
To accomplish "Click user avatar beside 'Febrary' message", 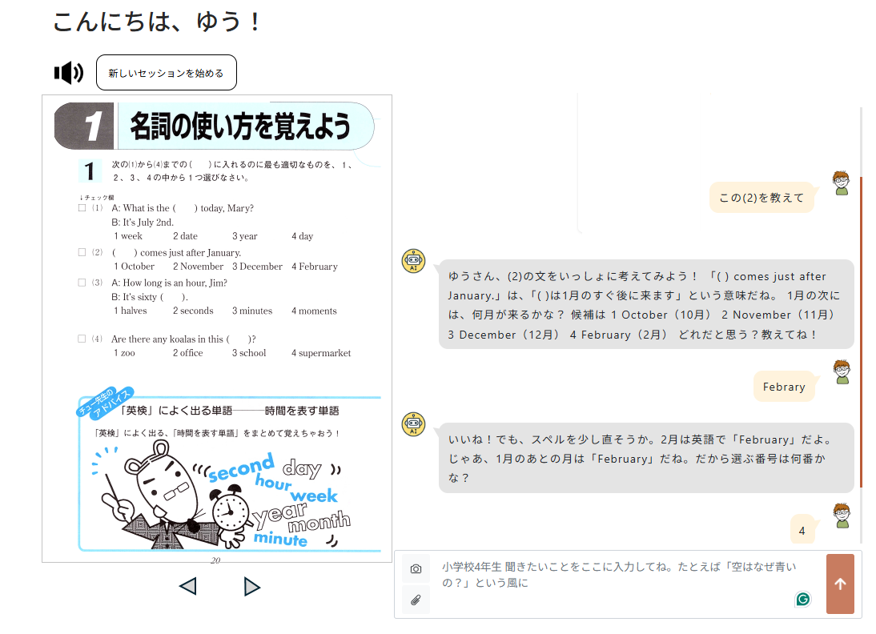I will click(x=842, y=372).
